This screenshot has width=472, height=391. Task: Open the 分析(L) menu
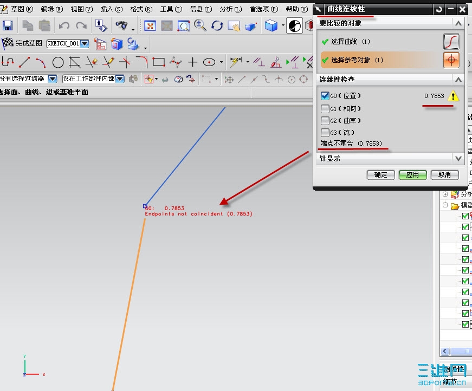(231, 9)
